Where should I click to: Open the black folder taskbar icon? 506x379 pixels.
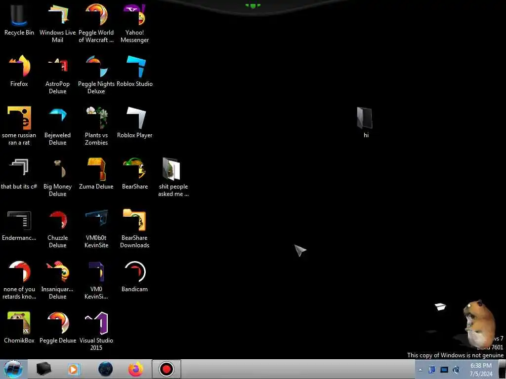pyautogui.click(x=43, y=369)
